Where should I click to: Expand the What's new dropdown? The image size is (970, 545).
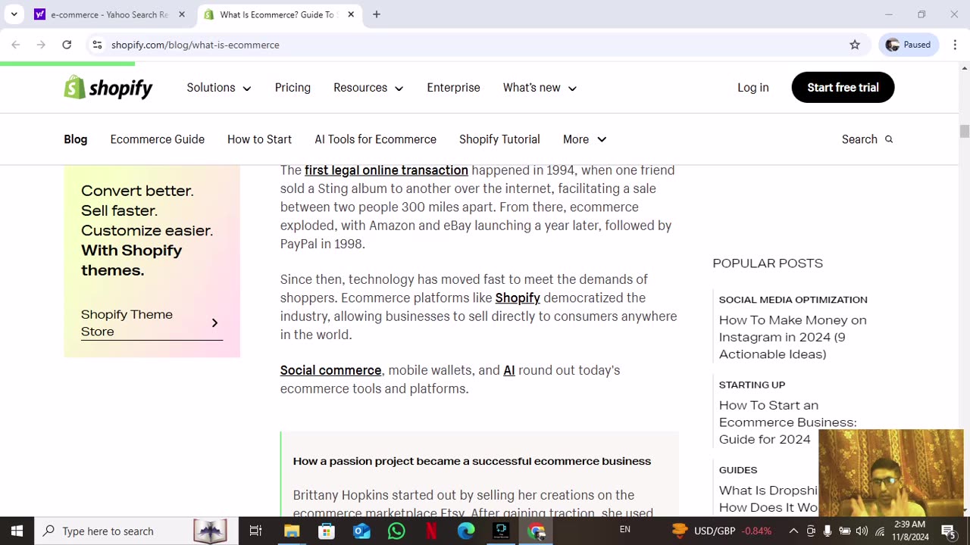(x=540, y=88)
